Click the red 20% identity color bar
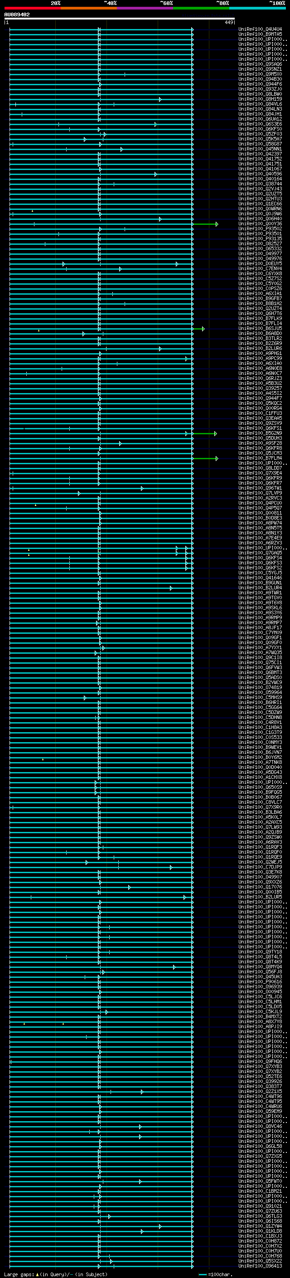 pos(33,8)
